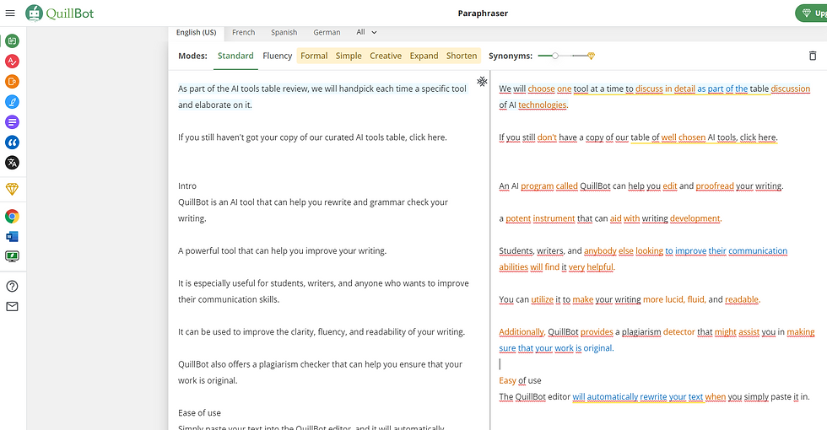Open the Translator sidebar icon
The width and height of the screenshot is (827, 430).
(x=12, y=162)
